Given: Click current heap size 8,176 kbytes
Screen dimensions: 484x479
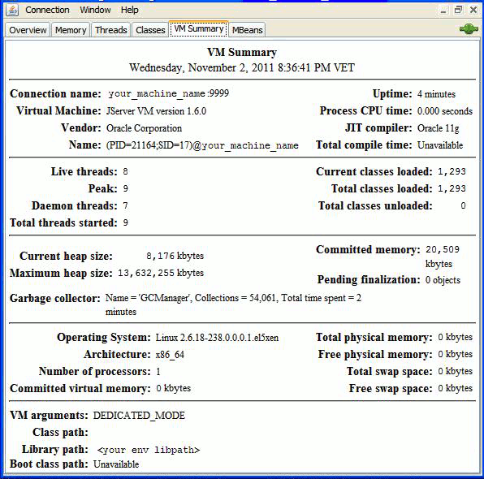Looking at the screenshot, I should point(175,256).
